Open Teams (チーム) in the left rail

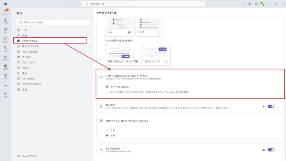[6, 30]
